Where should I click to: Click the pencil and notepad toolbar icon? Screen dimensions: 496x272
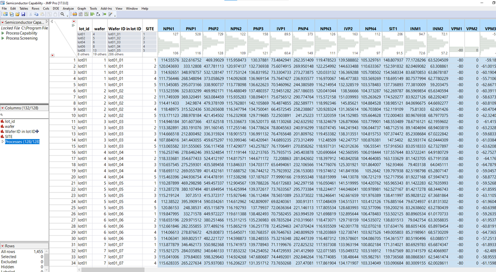[110, 14]
